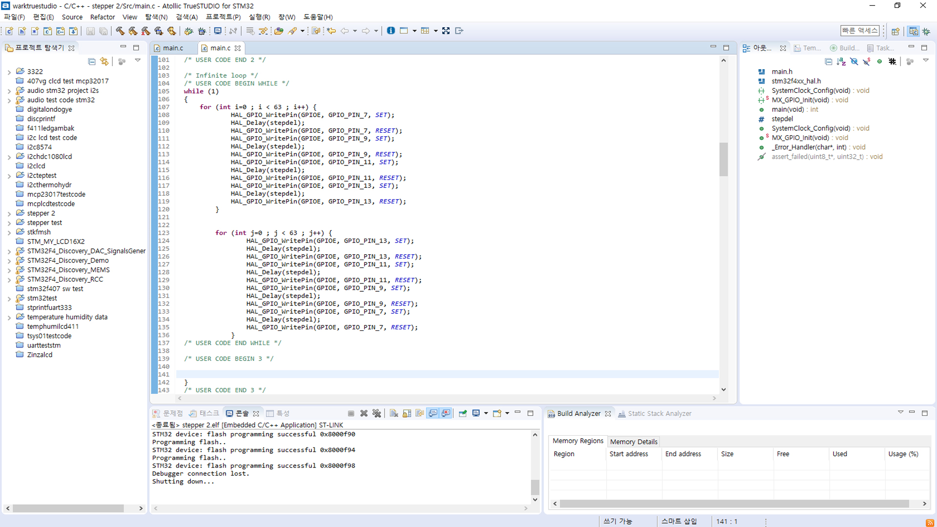Sort the outline alphabetically
This screenshot has height=527, width=937.
841,61
